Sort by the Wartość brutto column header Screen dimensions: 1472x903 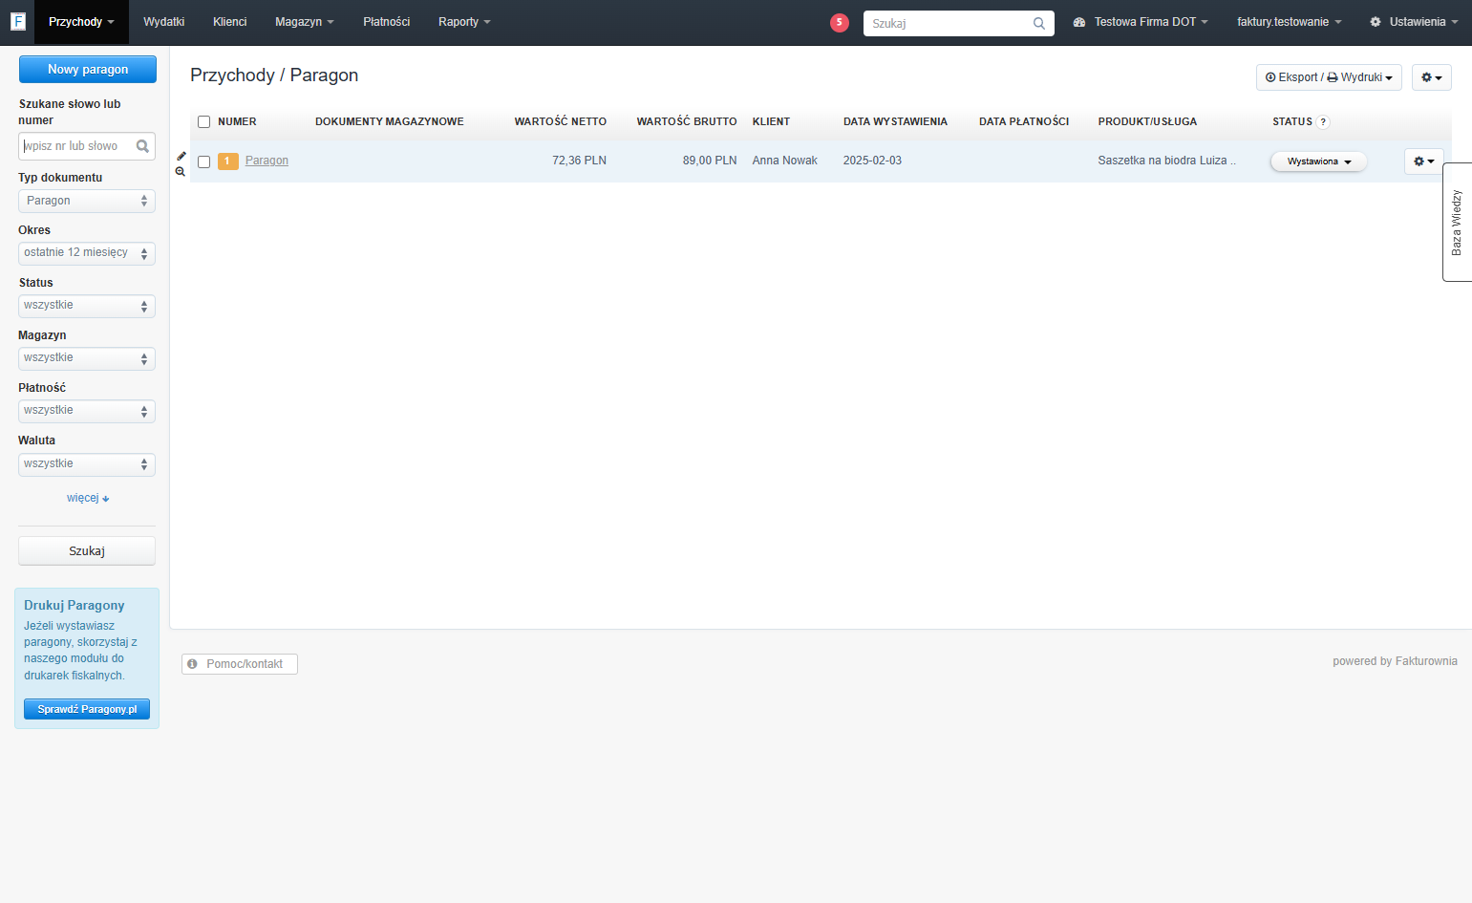pos(687,122)
